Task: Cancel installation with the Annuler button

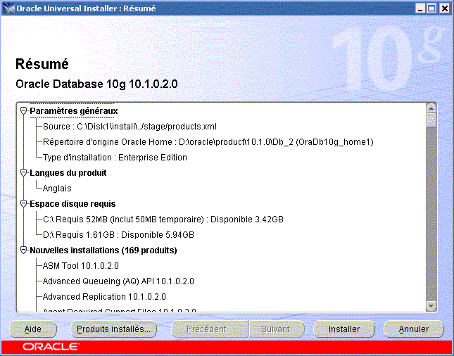Action: (413, 329)
